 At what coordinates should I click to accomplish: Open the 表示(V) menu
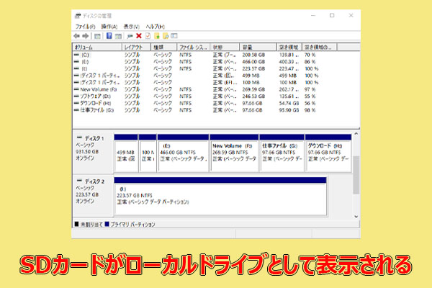point(132,27)
